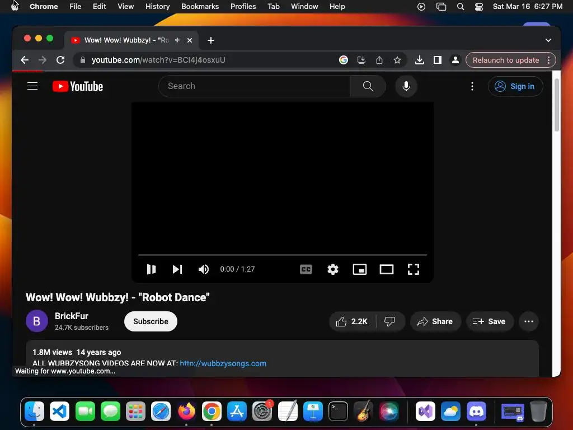The width and height of the screenshot is (573, 430).
Task: Open the YouTube guide hamburger menu
Action: click(32, 86)
